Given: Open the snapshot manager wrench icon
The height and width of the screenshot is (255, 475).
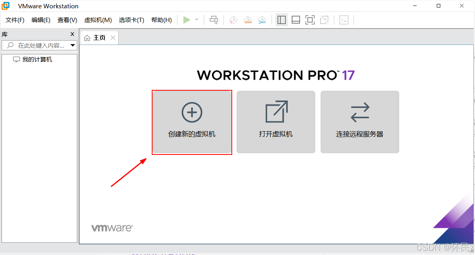Looking at the screenshot, I should pos(262,20).
